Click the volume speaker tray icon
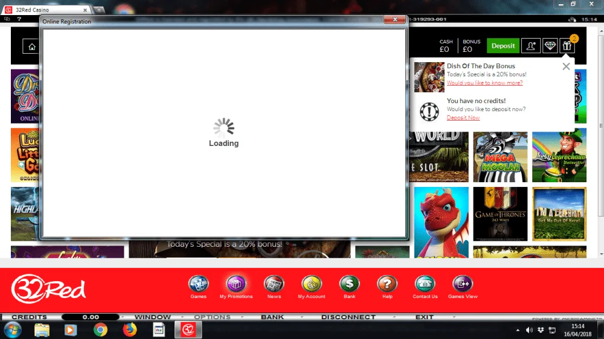 pos(529,330)
